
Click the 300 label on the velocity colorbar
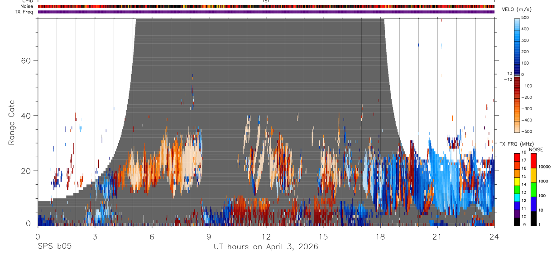525,40
